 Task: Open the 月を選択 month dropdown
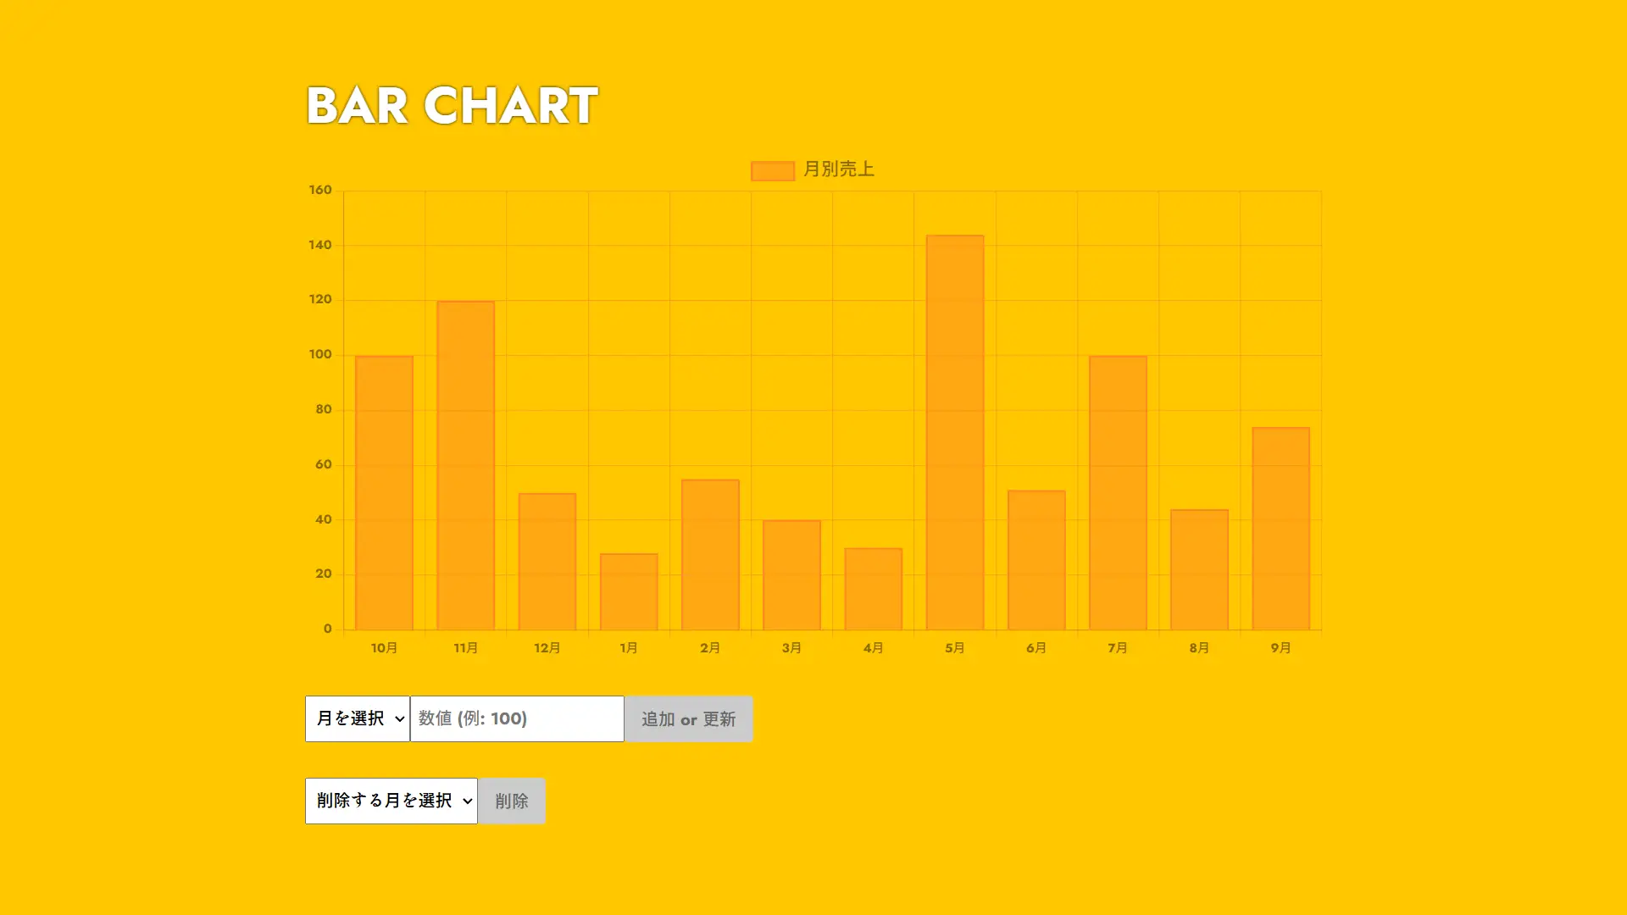tap(357, 718)
